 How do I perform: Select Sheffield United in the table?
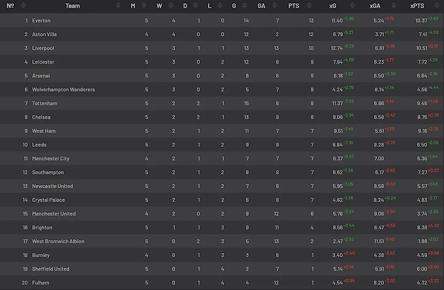click(x=50, y=269)
